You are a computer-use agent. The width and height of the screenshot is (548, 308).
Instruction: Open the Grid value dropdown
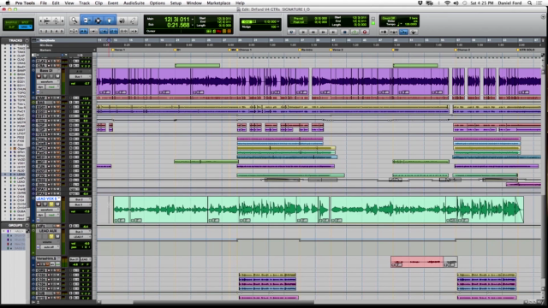coord(278,21)
